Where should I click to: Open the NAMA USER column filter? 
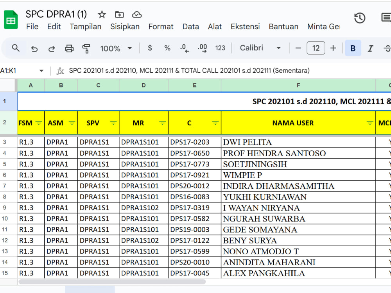tap(370, 123)
